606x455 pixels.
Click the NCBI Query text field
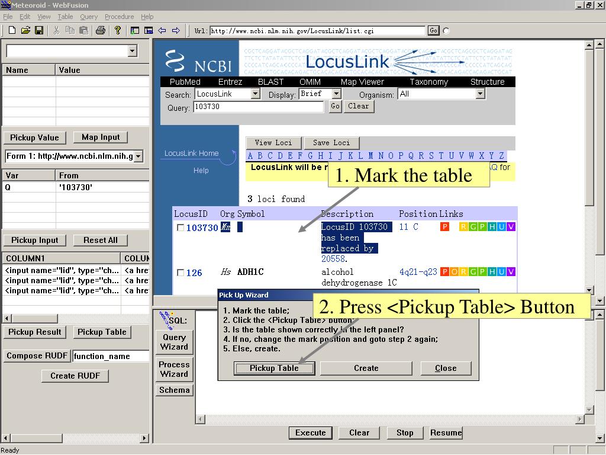click(258, 107)
